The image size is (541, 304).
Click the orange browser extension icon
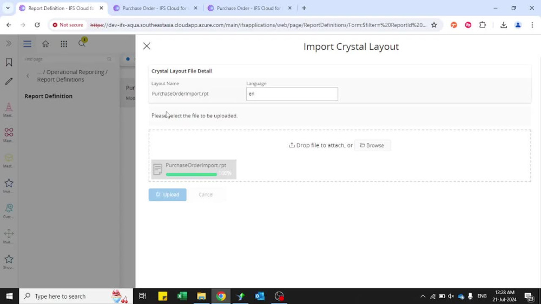pyautogui.click(x=454, y=25)
